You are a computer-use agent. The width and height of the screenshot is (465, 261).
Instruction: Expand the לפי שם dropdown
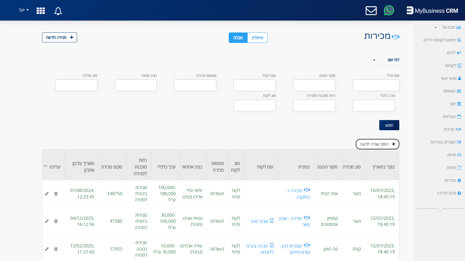tap(386, 60)
